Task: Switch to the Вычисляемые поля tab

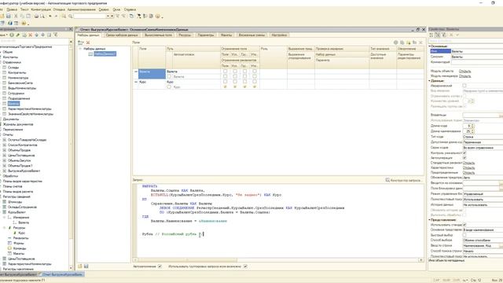Action: click(x=158, y=35)
